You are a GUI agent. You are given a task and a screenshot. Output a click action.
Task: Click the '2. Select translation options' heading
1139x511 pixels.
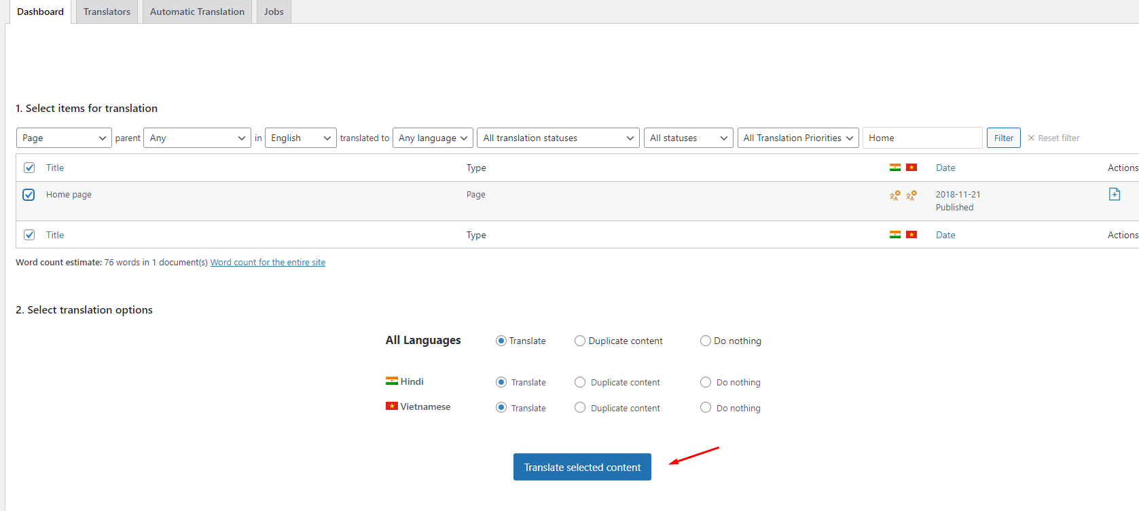click(84, 309)
